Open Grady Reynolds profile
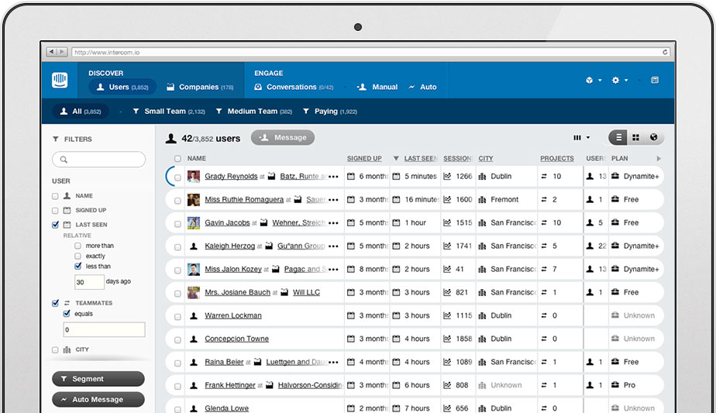 point(231,177)
